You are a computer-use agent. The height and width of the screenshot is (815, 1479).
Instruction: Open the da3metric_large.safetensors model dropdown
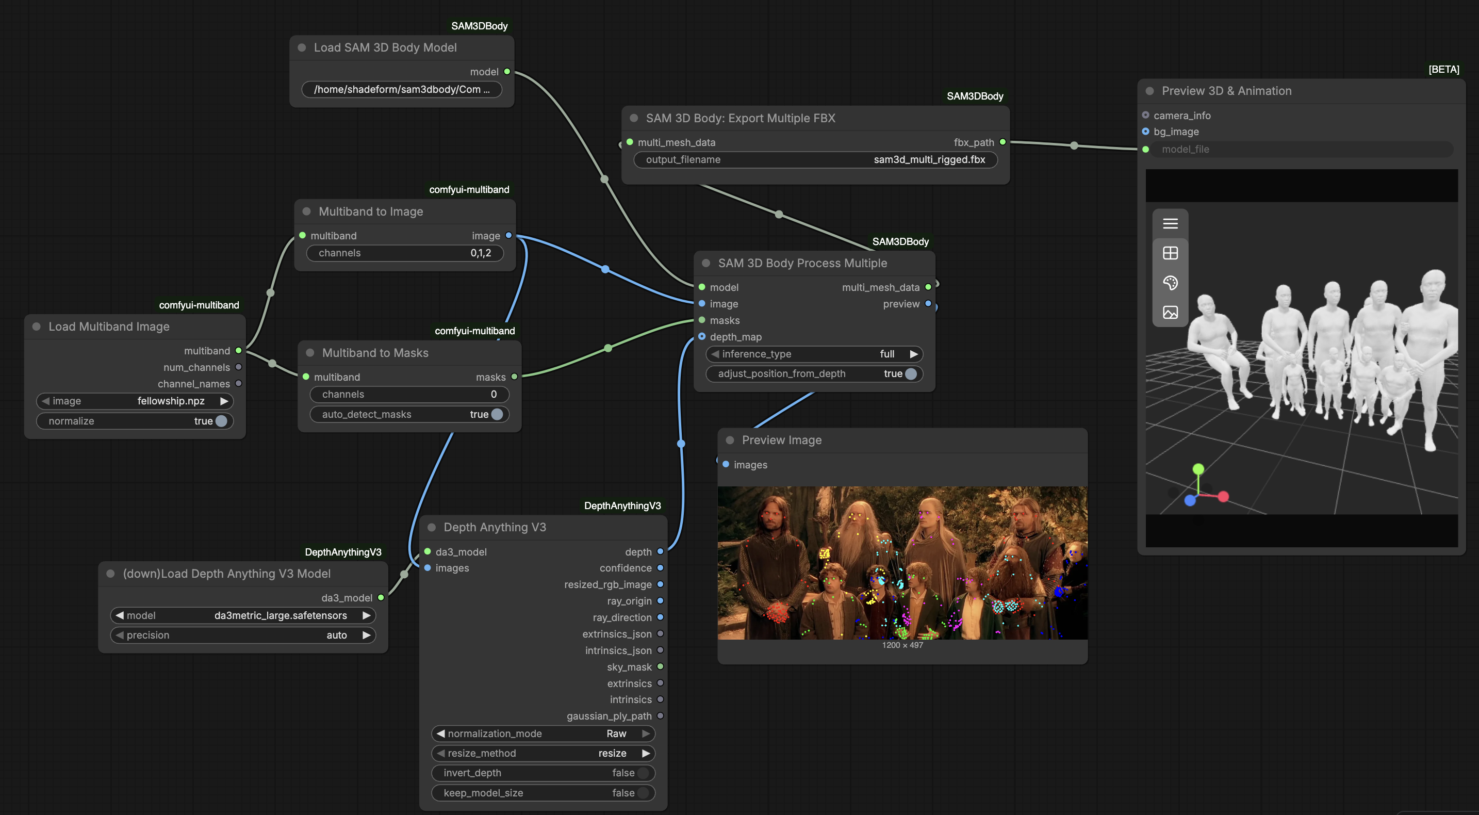click(x=243, y=616)
